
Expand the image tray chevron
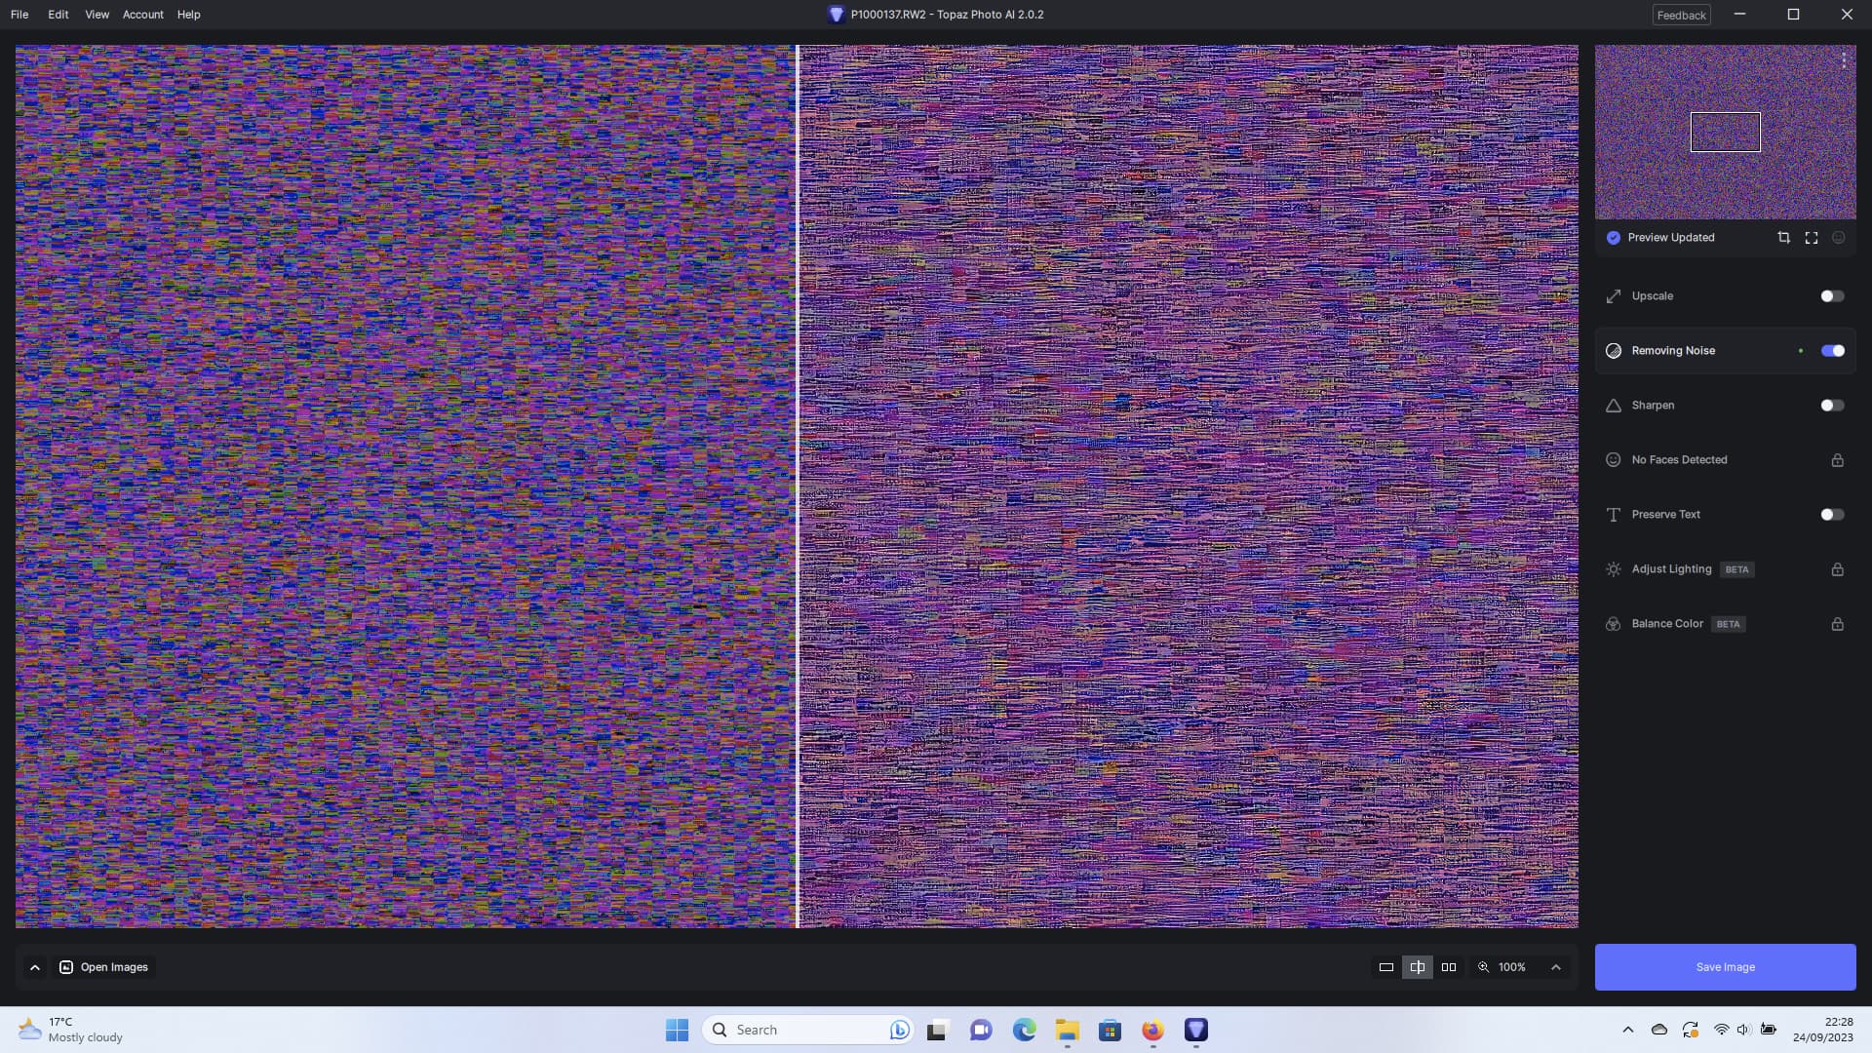[35, 967]
